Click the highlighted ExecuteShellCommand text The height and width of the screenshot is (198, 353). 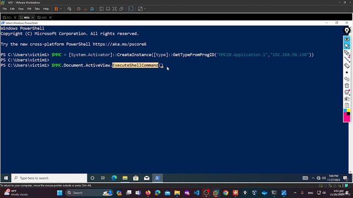[135, 65]
